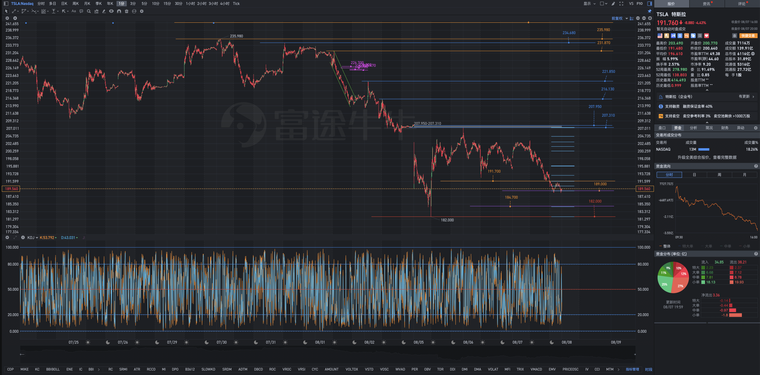Open drawing tools settings gear
The height and width of the screenshot is (375, 760).
click(142, 11)
